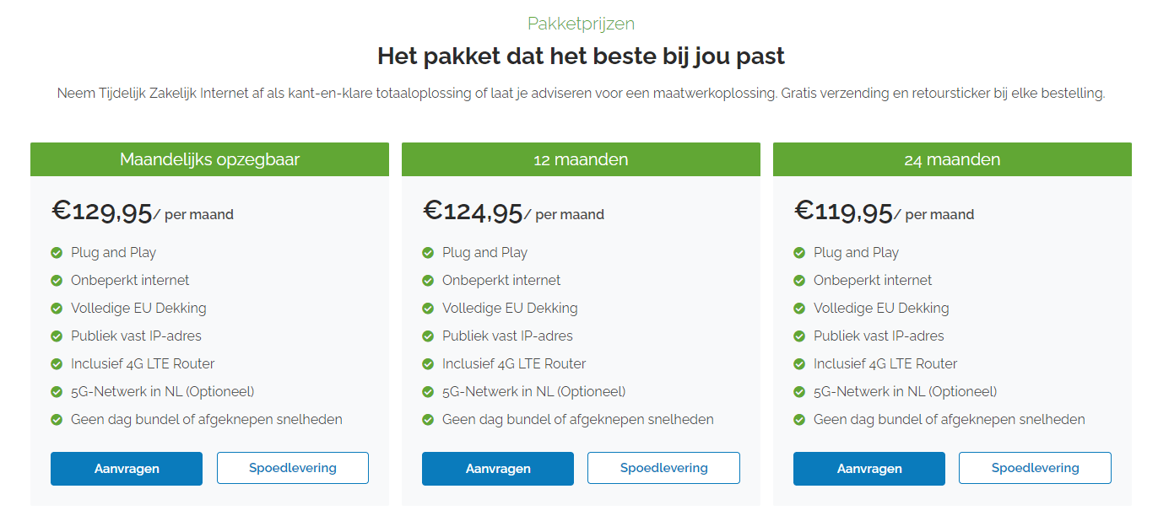Click the 24 maanden green header
The image size is (1158, 532).
[952, 159]
